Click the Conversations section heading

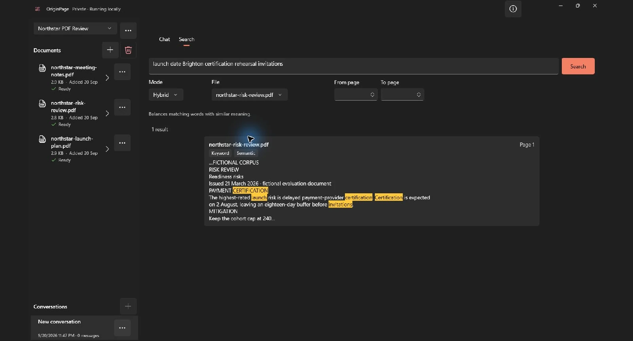point(50,307)
